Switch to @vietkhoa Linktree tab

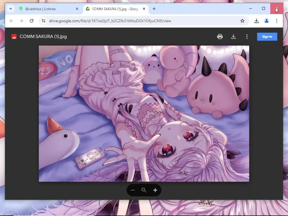click(x=48, y=9)
